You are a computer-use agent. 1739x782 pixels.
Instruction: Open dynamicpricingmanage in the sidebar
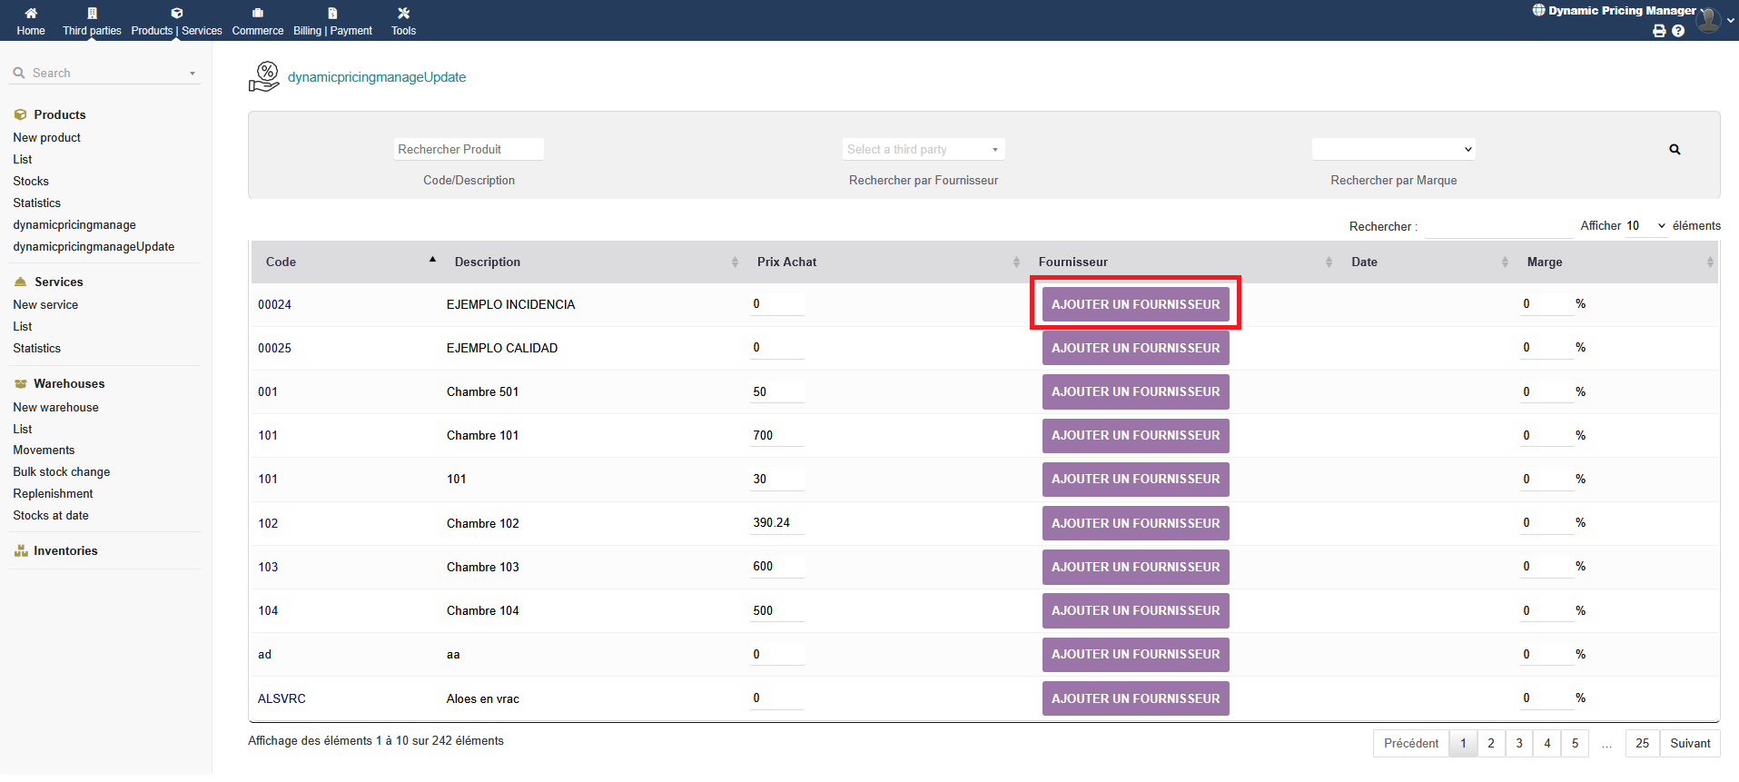pos(74,224)
